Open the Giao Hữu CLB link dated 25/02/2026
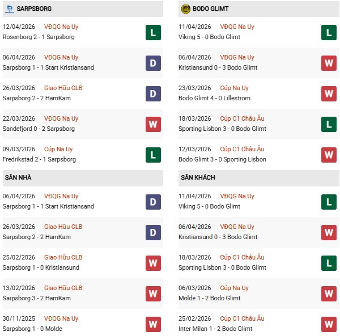The image size is (340, 336). coord(63,257)
